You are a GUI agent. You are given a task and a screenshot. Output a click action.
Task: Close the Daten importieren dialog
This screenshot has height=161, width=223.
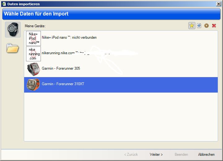(218, 4)
